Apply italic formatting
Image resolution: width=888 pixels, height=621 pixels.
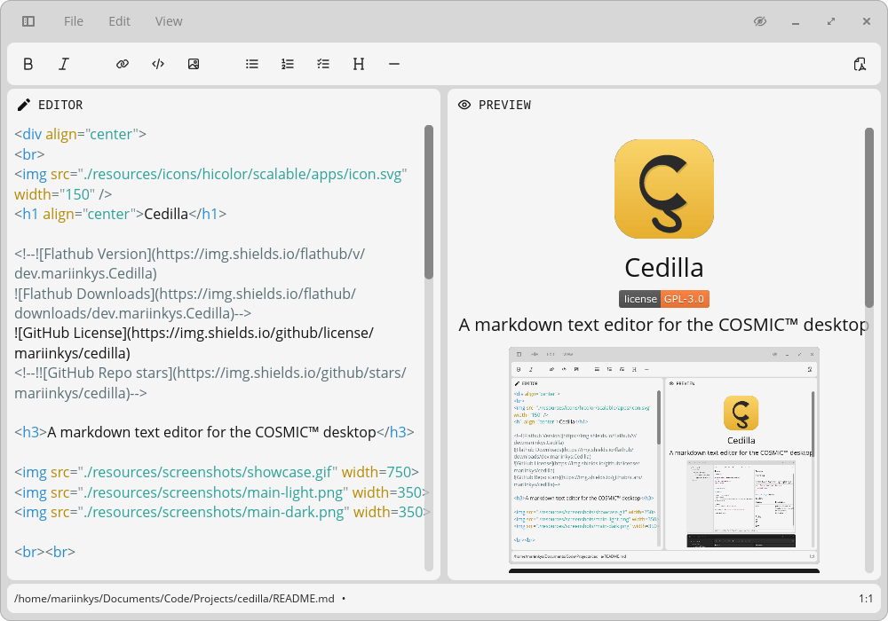64,64
